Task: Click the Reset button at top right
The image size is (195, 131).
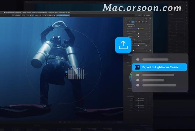Action: (139, 16)
